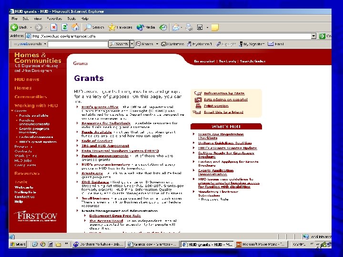
Task: Click the Forward arrow icon
Action: coord(39,27)
